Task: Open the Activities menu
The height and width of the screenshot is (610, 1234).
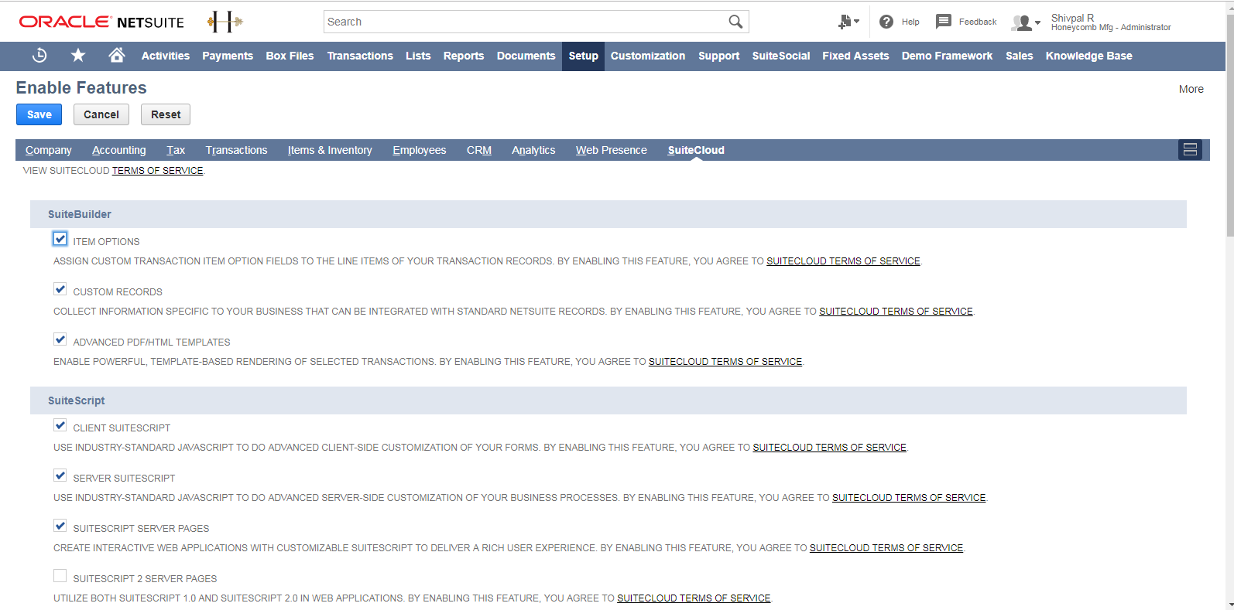Action: (166, 56)
